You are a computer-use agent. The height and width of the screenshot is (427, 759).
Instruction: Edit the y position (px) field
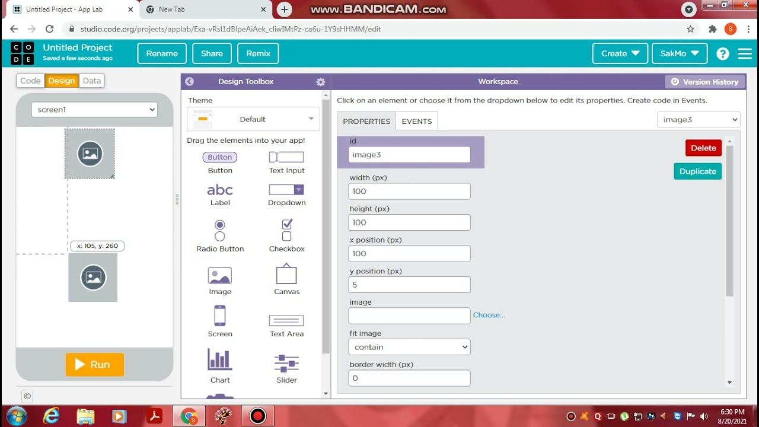[x=409, y=285]
